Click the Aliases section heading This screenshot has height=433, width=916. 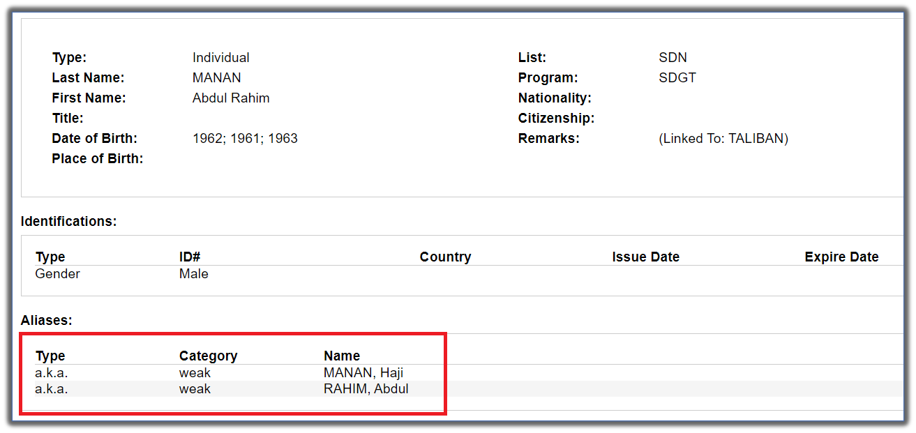[x=46, y=321]
